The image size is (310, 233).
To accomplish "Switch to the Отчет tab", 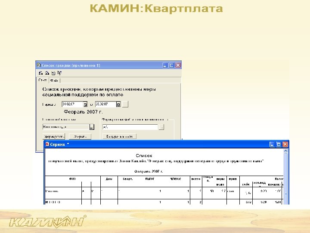I will pyautogui.click(x=43, y=80).
